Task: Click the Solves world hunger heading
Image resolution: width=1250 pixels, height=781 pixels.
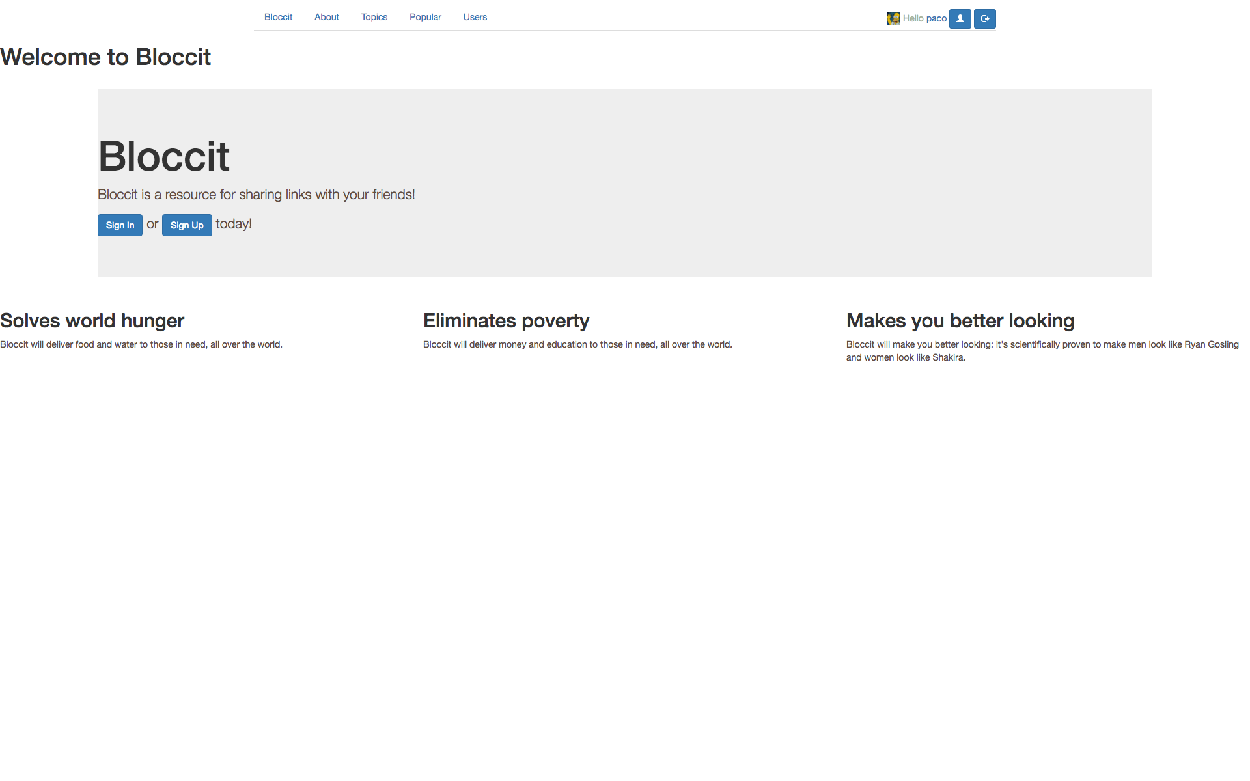Action: [92, 321]
